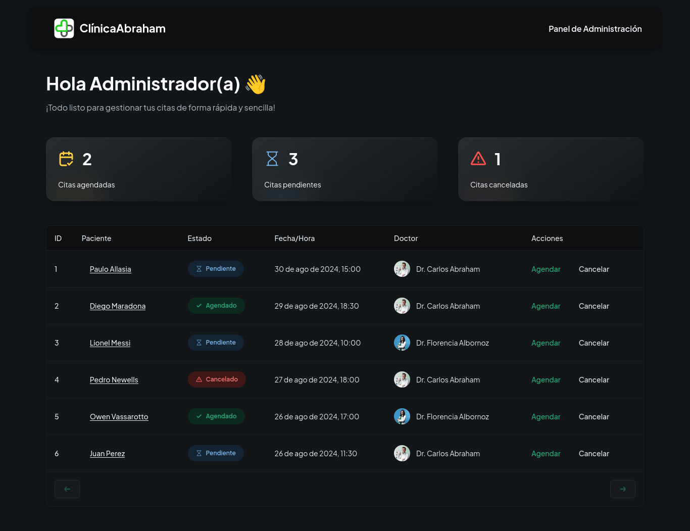Click the red warning triangle cancelled icon
The width and height of the screenshot is (690, 531).
tap(478, 159)
